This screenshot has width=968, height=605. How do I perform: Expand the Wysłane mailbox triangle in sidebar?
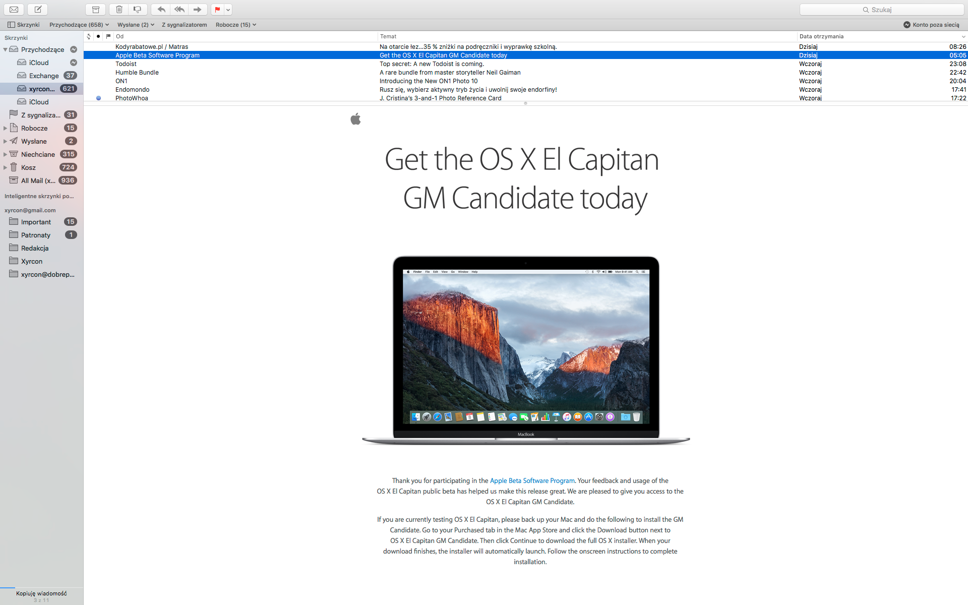[5, 141]
